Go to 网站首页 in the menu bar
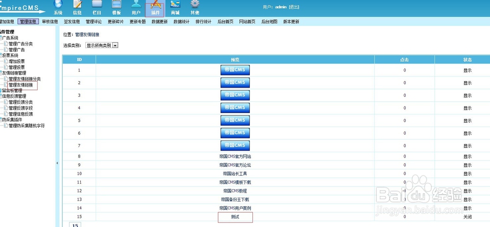This screenshot has height=227, width=490. click(247, 22)
